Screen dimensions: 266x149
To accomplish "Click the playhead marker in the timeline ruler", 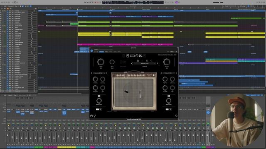I will tap(78, 9).
